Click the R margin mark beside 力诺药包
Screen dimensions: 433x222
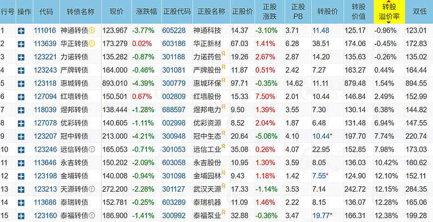224,54
